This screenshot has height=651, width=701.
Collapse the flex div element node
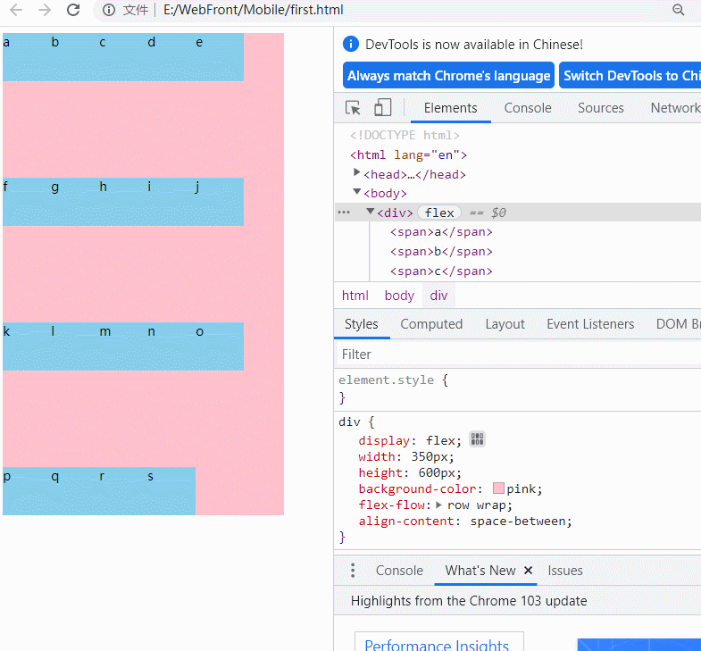[x=371, y=211]
